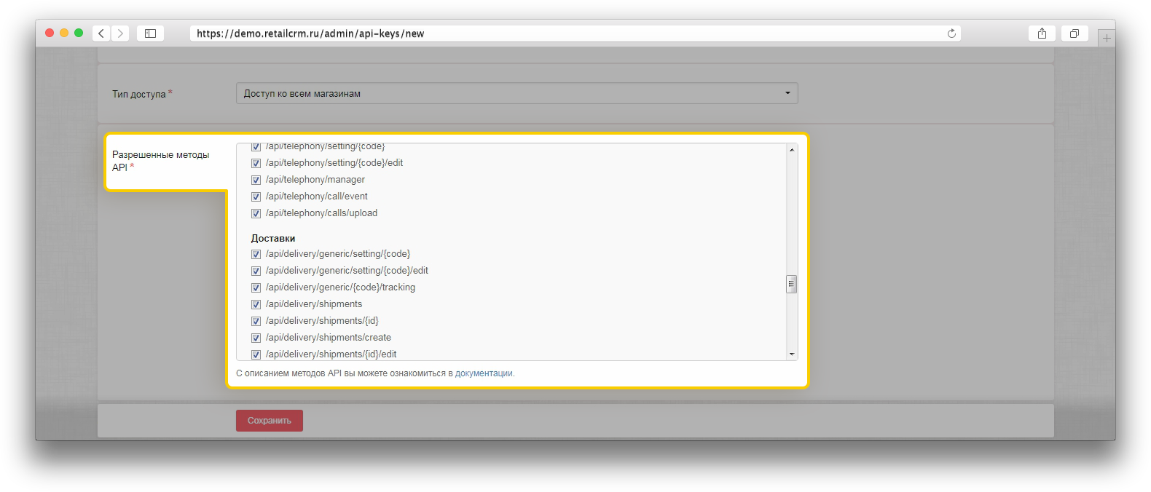
Task: Reload the page with the refresh icon
Action: click(951, 33)
